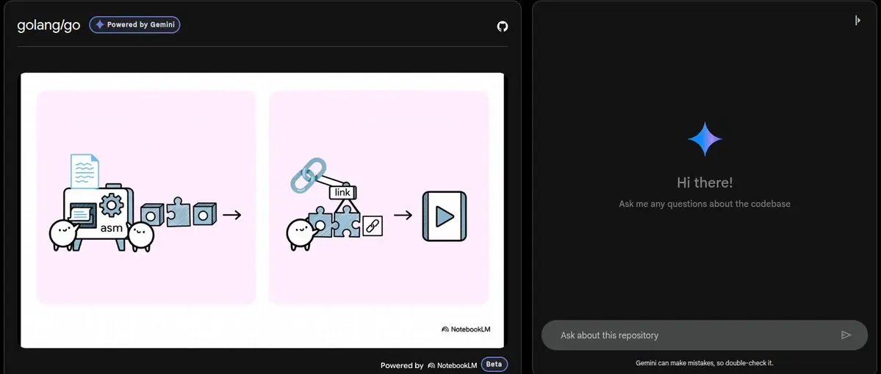The height and width of the screenshot is (374, 881).
Task: Click the Gemini sparkle logo in chat
Action: tap(705, 139)
